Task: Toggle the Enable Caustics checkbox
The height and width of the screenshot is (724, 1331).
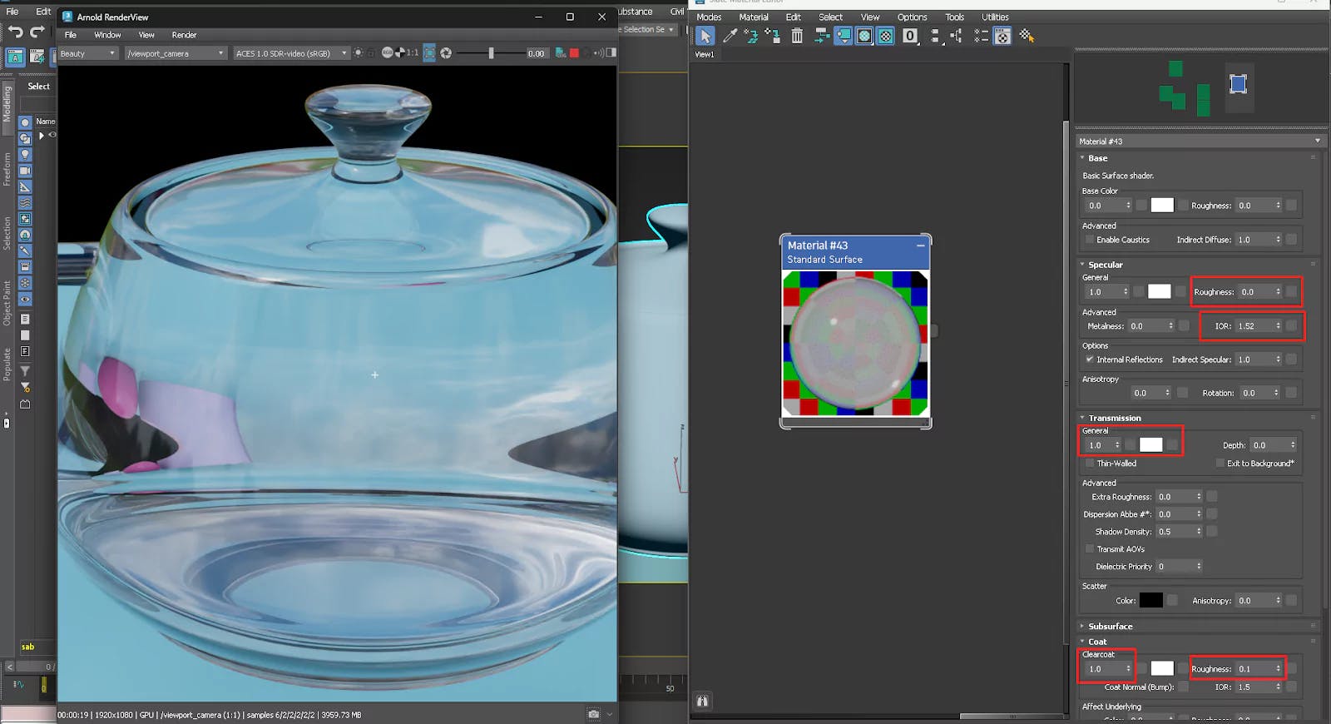Action: pos(1090,240)
